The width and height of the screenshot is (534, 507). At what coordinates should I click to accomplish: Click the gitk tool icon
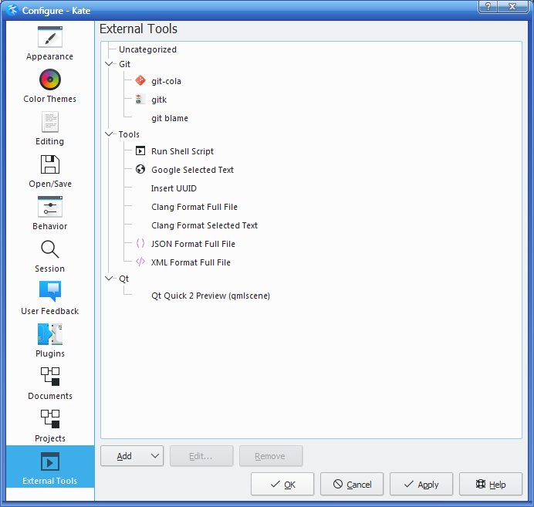coord(139,99)
